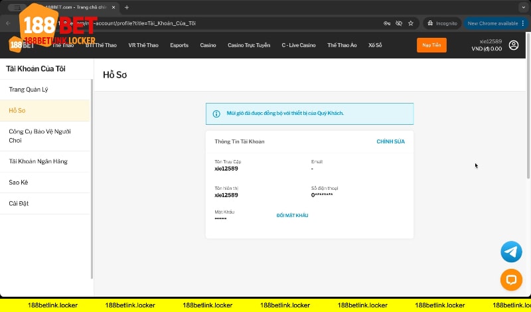531x312 pixels.
Task: Open the Telegram chat bubble
Action: [511, 252]
